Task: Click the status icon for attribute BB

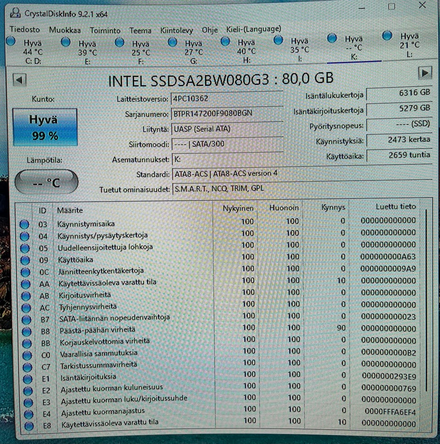Action: 27,343
